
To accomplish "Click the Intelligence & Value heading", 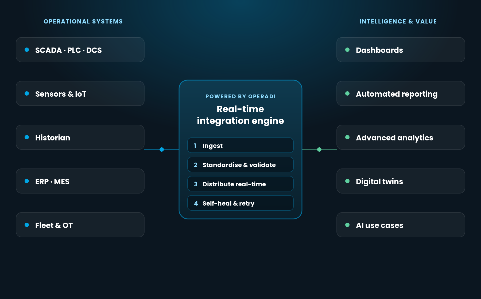I will (398, 21).
